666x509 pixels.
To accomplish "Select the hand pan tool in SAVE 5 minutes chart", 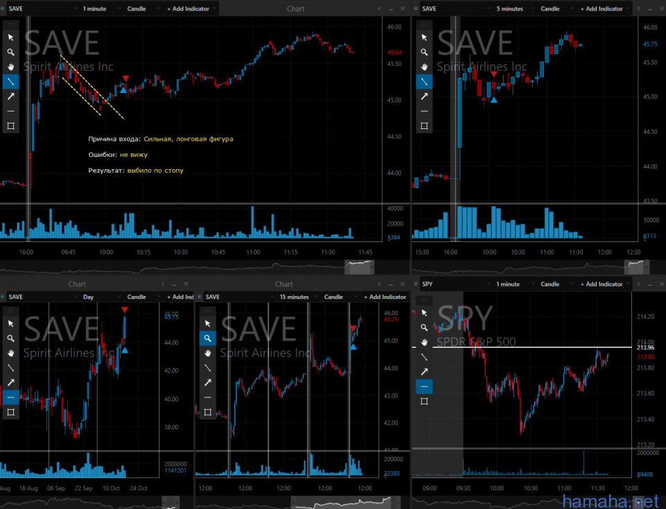I will click(424, 67).
